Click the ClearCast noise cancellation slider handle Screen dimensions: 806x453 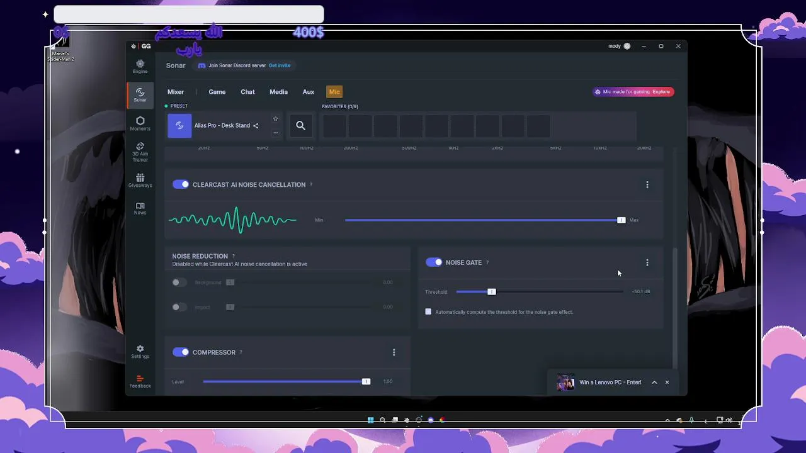pyautogui.click(x=621, y=220)
